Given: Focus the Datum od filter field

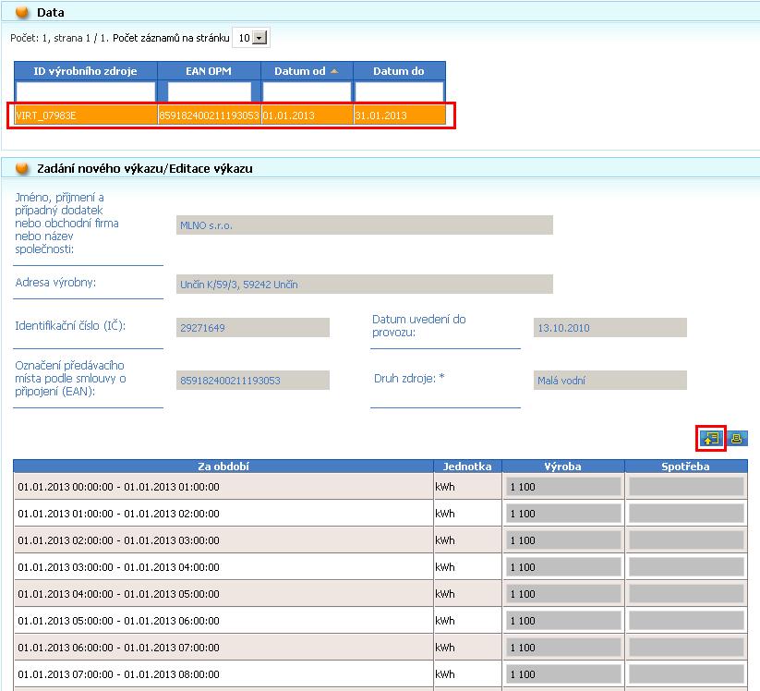Looking at the screenshot, I should pos(307,91).
